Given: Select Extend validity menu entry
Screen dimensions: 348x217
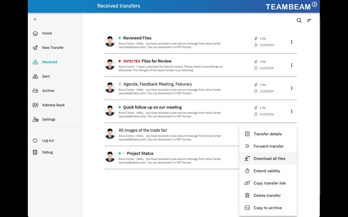Looking at the screenshot, I should pos(268,171).
